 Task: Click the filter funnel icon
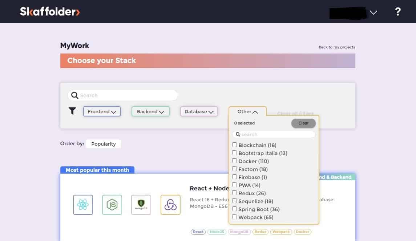(x=72, y=111)
